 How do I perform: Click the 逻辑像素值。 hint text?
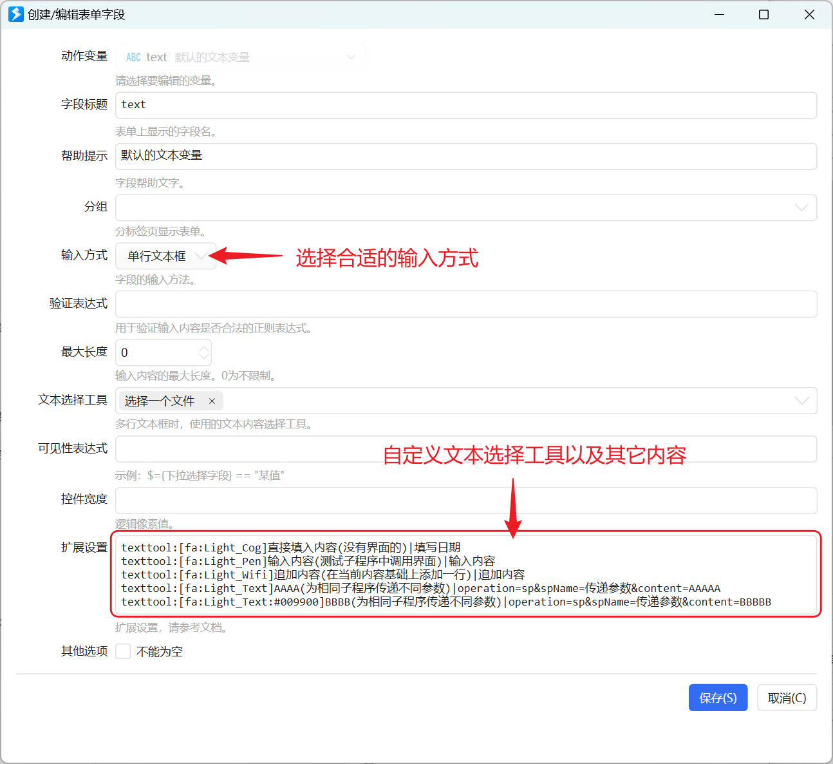pyautogui.click(x=146, y=524)
